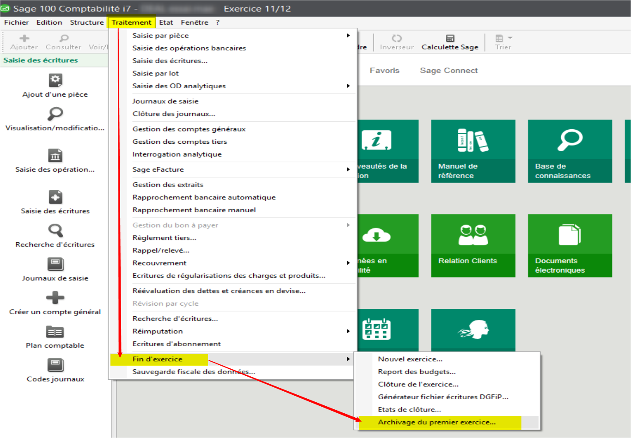Click the Saisie des opérations bank icon
Screen dimensions: 631x438
(x=55, y=155)
